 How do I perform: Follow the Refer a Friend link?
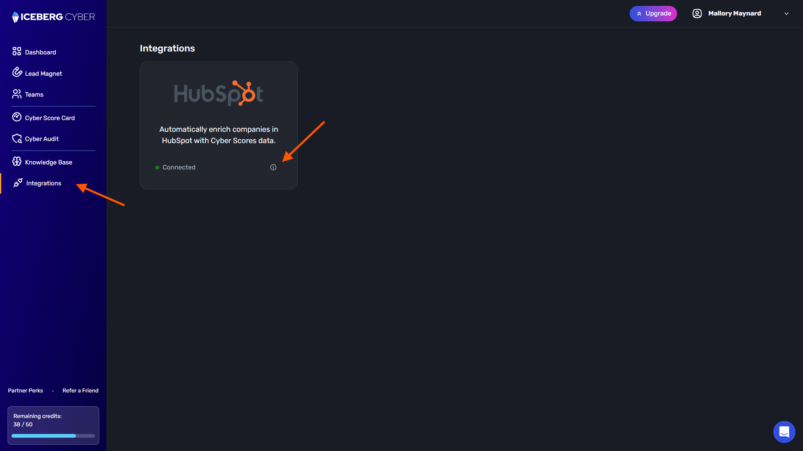point(80,390)
